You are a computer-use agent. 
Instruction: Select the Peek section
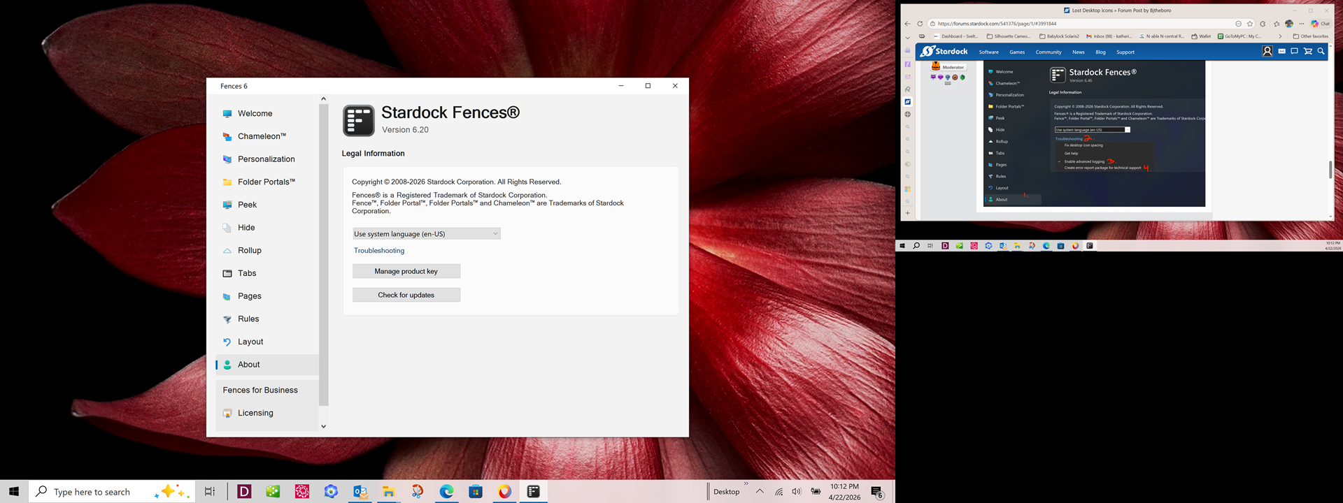267,205
